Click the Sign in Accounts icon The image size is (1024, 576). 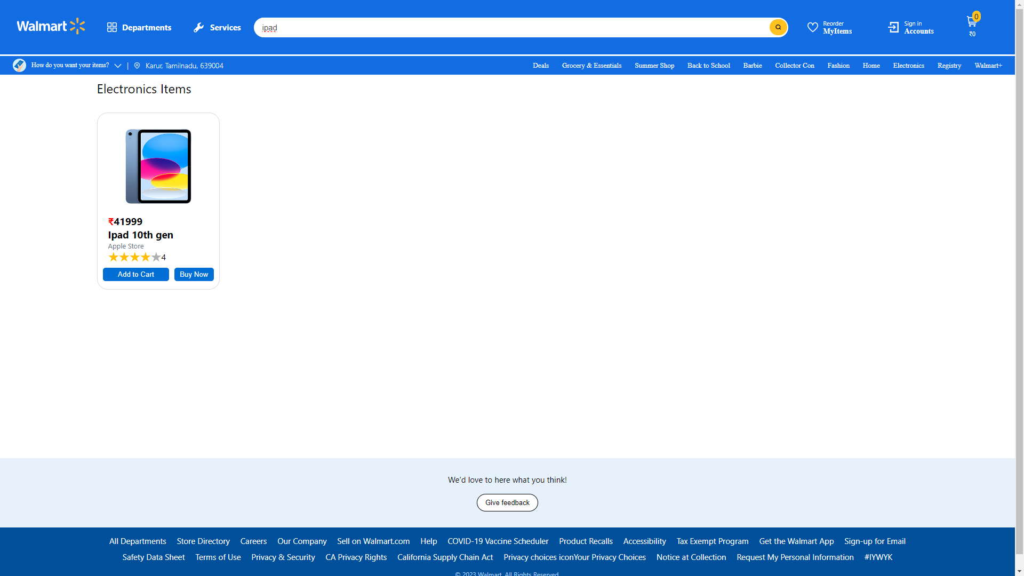(893, 27)
